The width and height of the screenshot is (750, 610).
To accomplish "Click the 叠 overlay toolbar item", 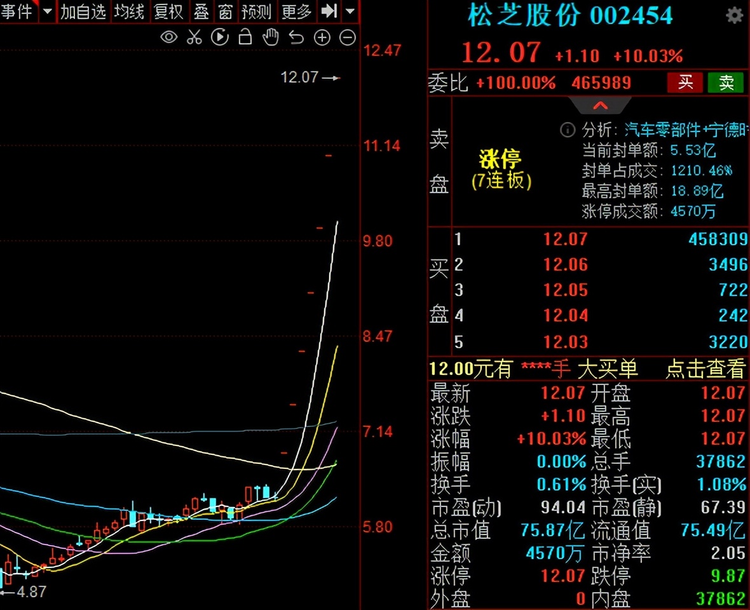I will 201,11.
